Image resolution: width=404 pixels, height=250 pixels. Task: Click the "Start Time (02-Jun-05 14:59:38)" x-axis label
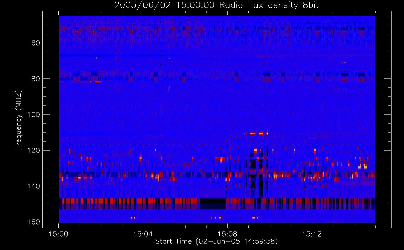click(x=216, y=241)
